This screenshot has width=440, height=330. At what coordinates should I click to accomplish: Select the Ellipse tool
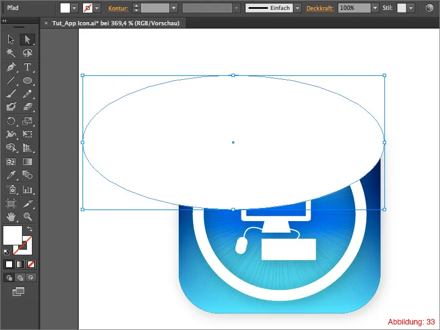tap(27, 80)
